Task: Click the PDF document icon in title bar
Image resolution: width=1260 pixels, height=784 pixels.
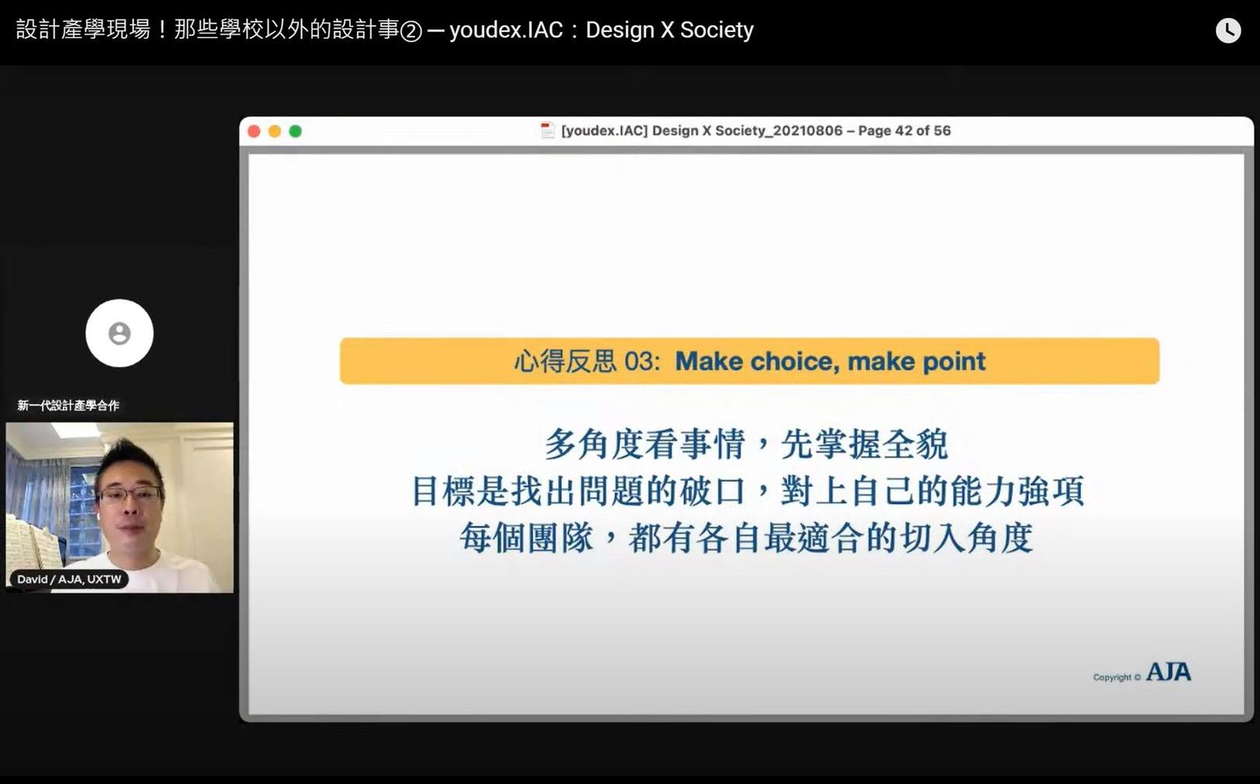Action: coord(548,130)
